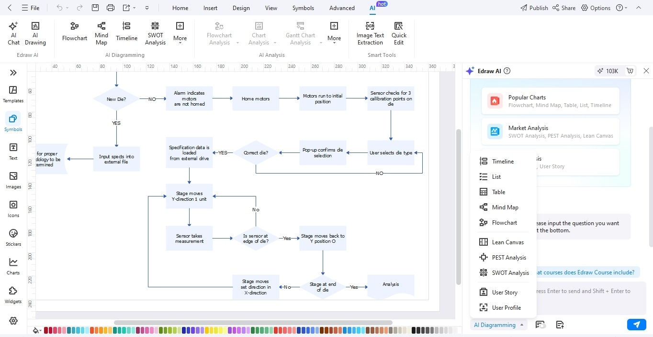Open the File menu
653x337 pixels.
coord(30,8)
